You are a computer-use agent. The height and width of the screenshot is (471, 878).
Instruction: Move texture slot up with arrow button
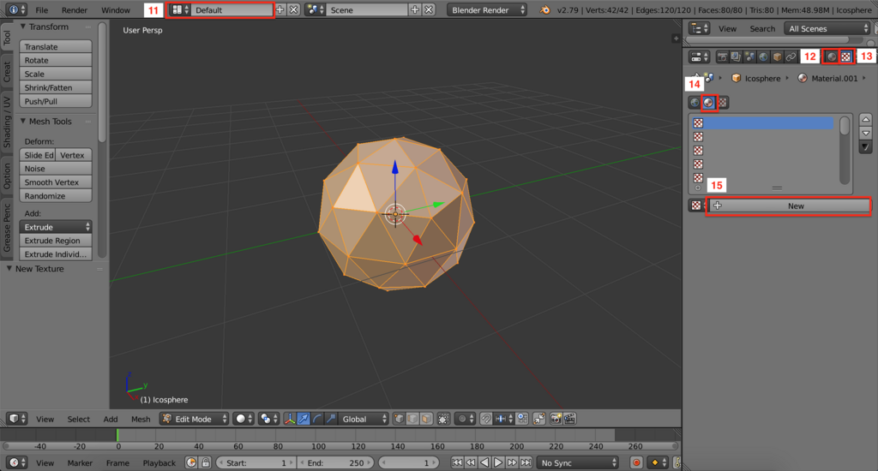(866, 119)
